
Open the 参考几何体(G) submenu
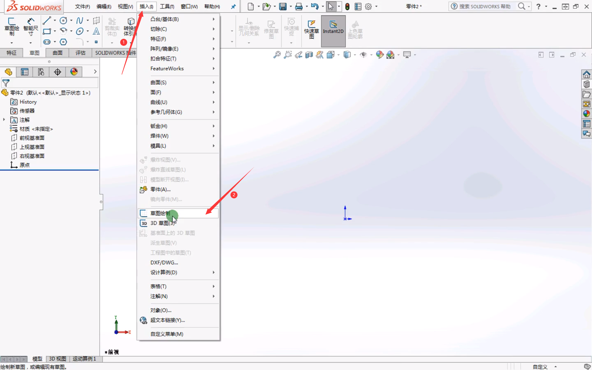point(178,112)
